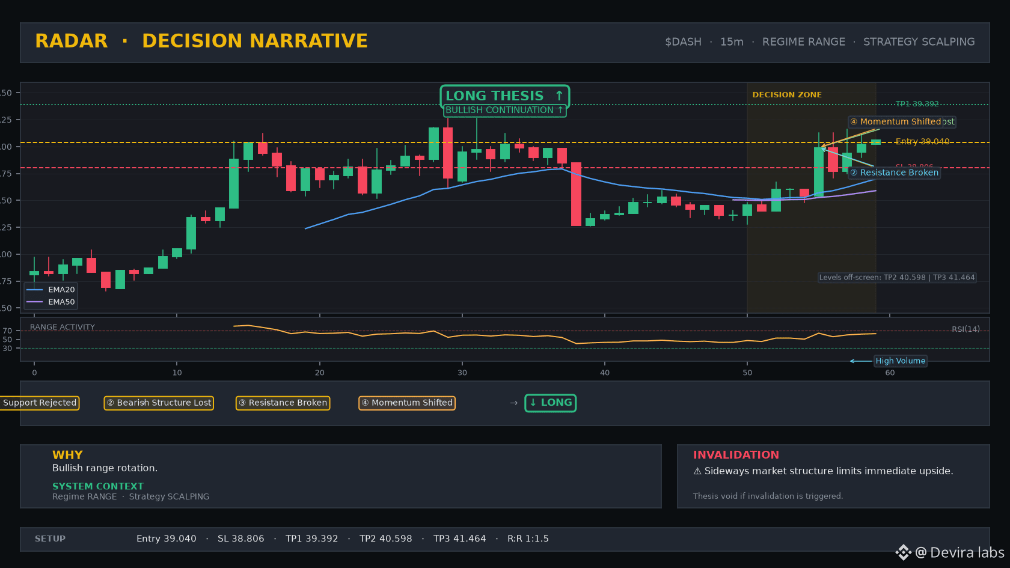
Task: Click the EMA50 legend entry
Action: [x=51, y=302]
